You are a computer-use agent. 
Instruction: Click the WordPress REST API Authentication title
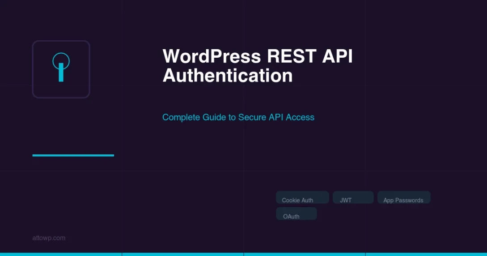[258, 65]
